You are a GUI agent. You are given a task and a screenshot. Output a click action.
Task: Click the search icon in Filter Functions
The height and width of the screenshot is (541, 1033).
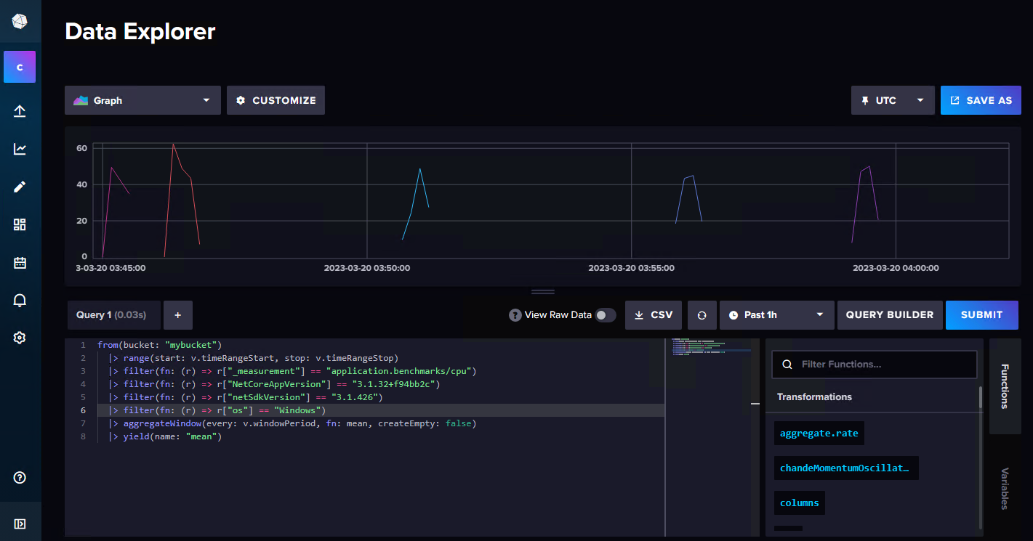tap(787, 365)
